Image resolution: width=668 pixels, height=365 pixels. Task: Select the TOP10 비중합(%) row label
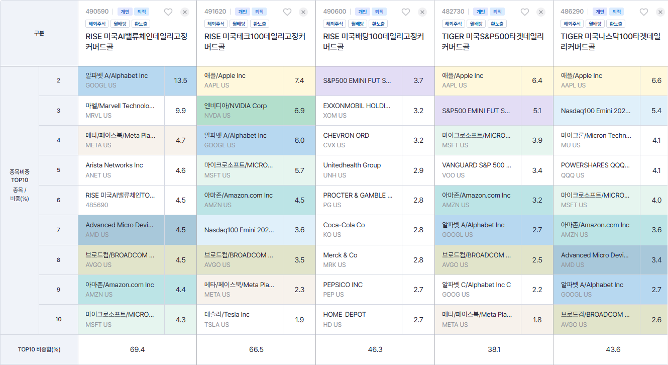coord(39,349)
